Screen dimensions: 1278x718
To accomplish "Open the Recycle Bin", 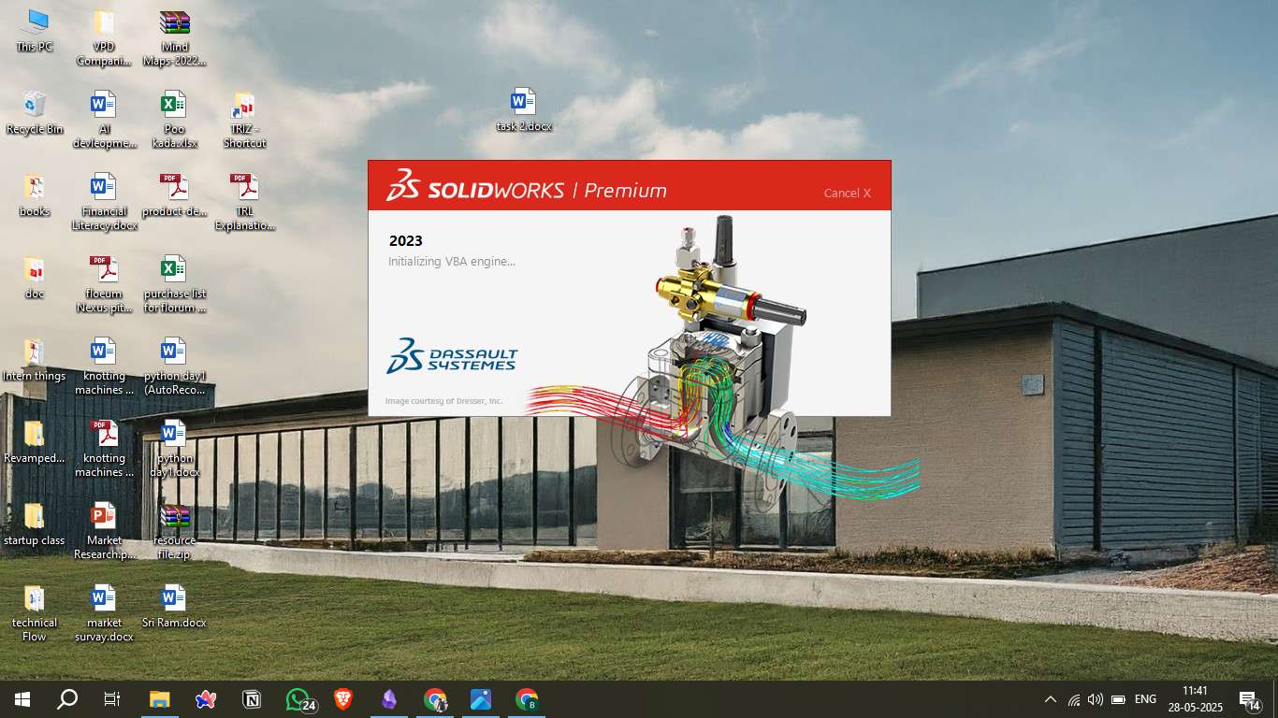I will 35,113.
